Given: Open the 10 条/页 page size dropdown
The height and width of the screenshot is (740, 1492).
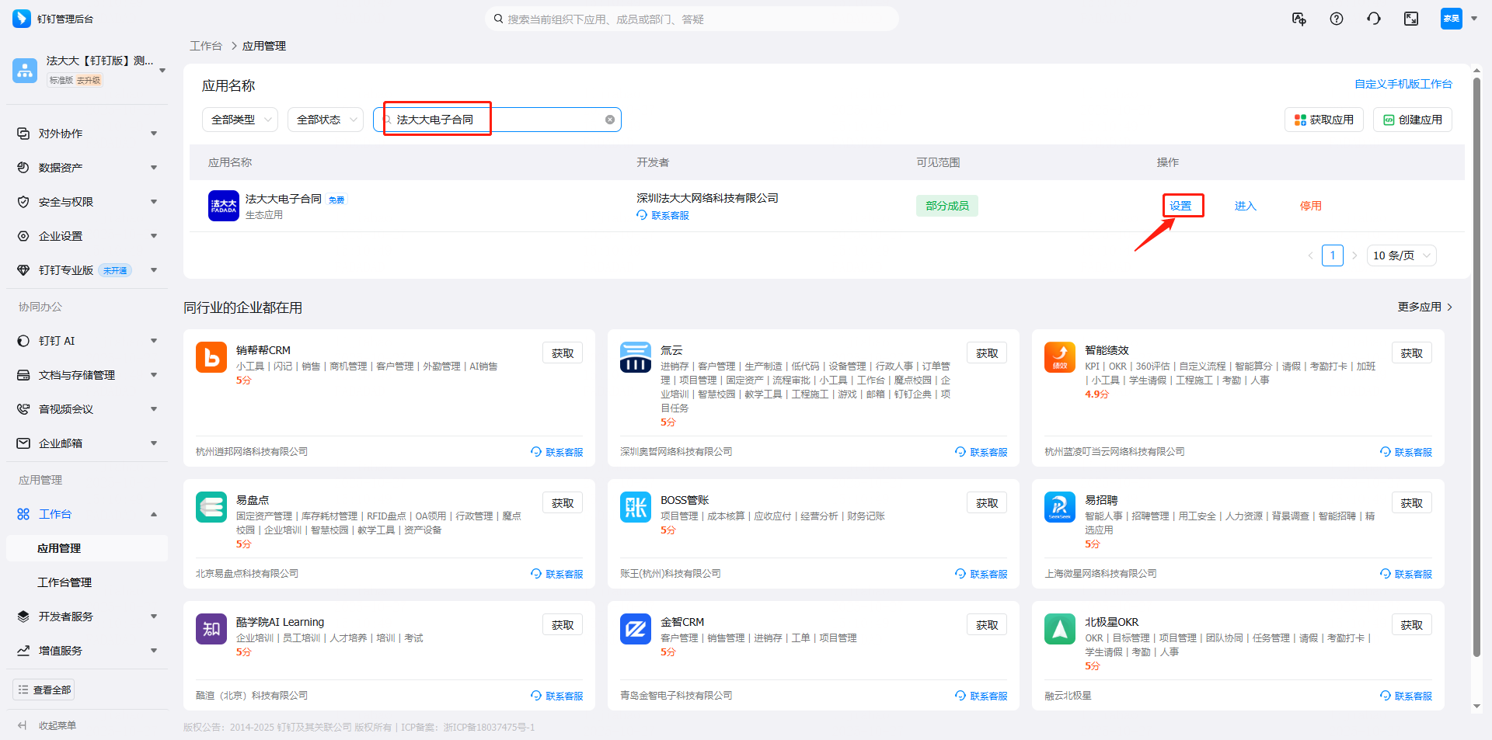Looking at the screenshot, I should [x=1402, y=255].
